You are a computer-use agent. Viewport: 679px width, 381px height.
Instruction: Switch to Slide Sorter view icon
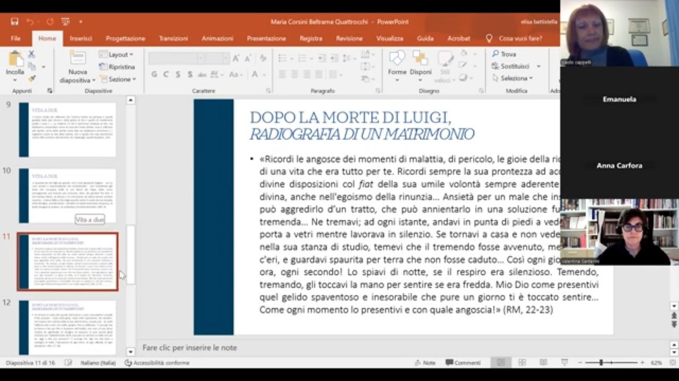(x=522, y=363)
